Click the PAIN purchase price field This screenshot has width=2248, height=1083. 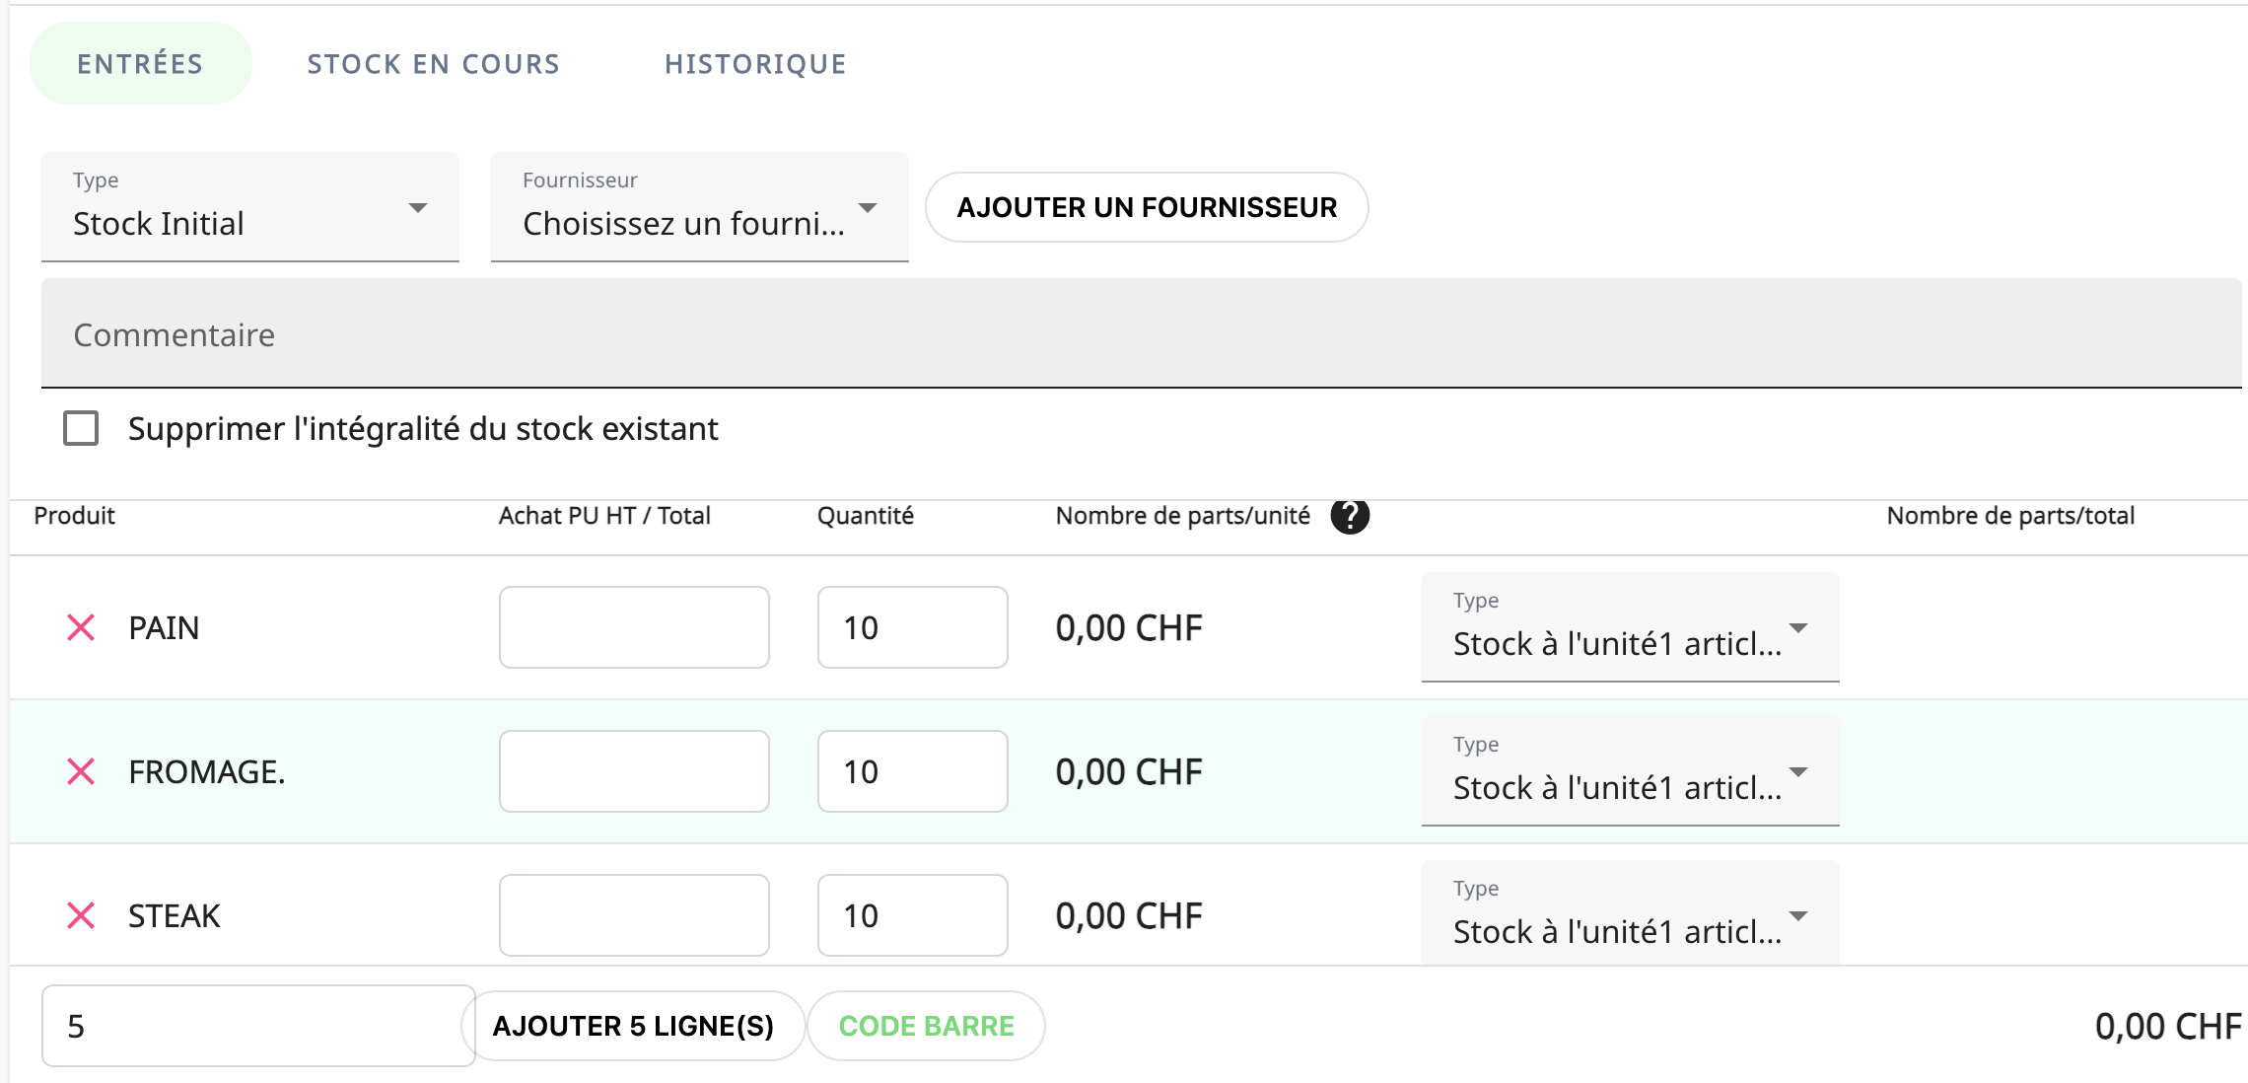coord(634,627)
